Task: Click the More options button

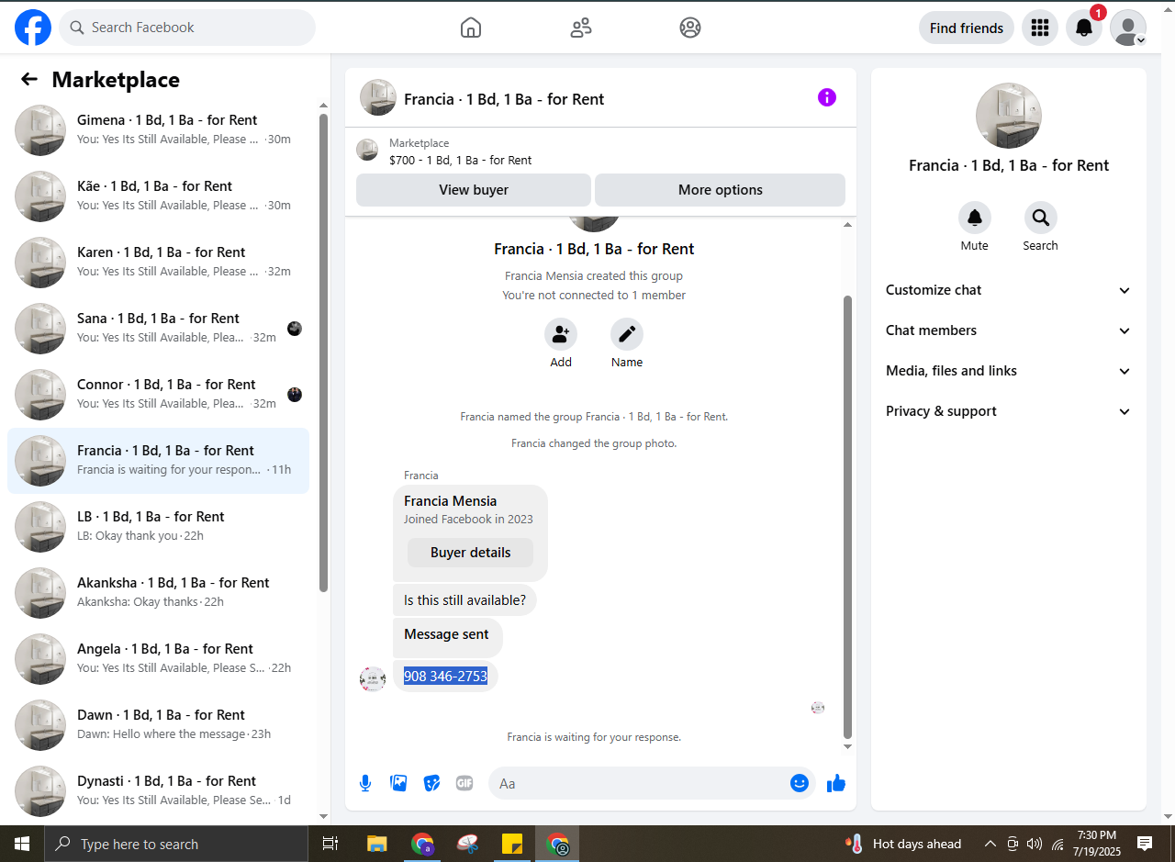Action: pos(721,190)
